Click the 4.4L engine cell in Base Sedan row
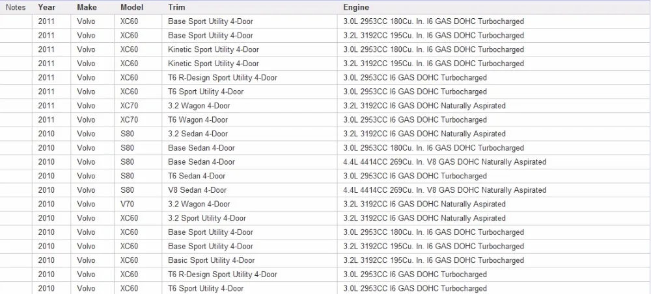 click(494, 162)
